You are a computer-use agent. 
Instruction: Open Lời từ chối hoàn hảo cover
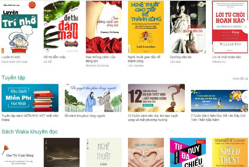tap(230, 27)
